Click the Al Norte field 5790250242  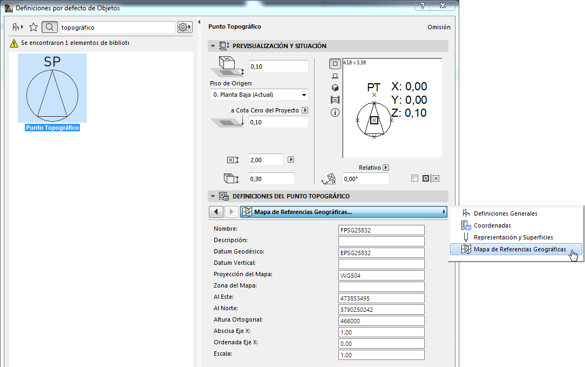pos(382,310)
